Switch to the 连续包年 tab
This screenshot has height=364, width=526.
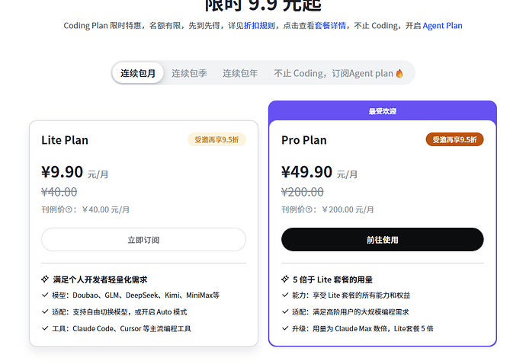[240, 73]
